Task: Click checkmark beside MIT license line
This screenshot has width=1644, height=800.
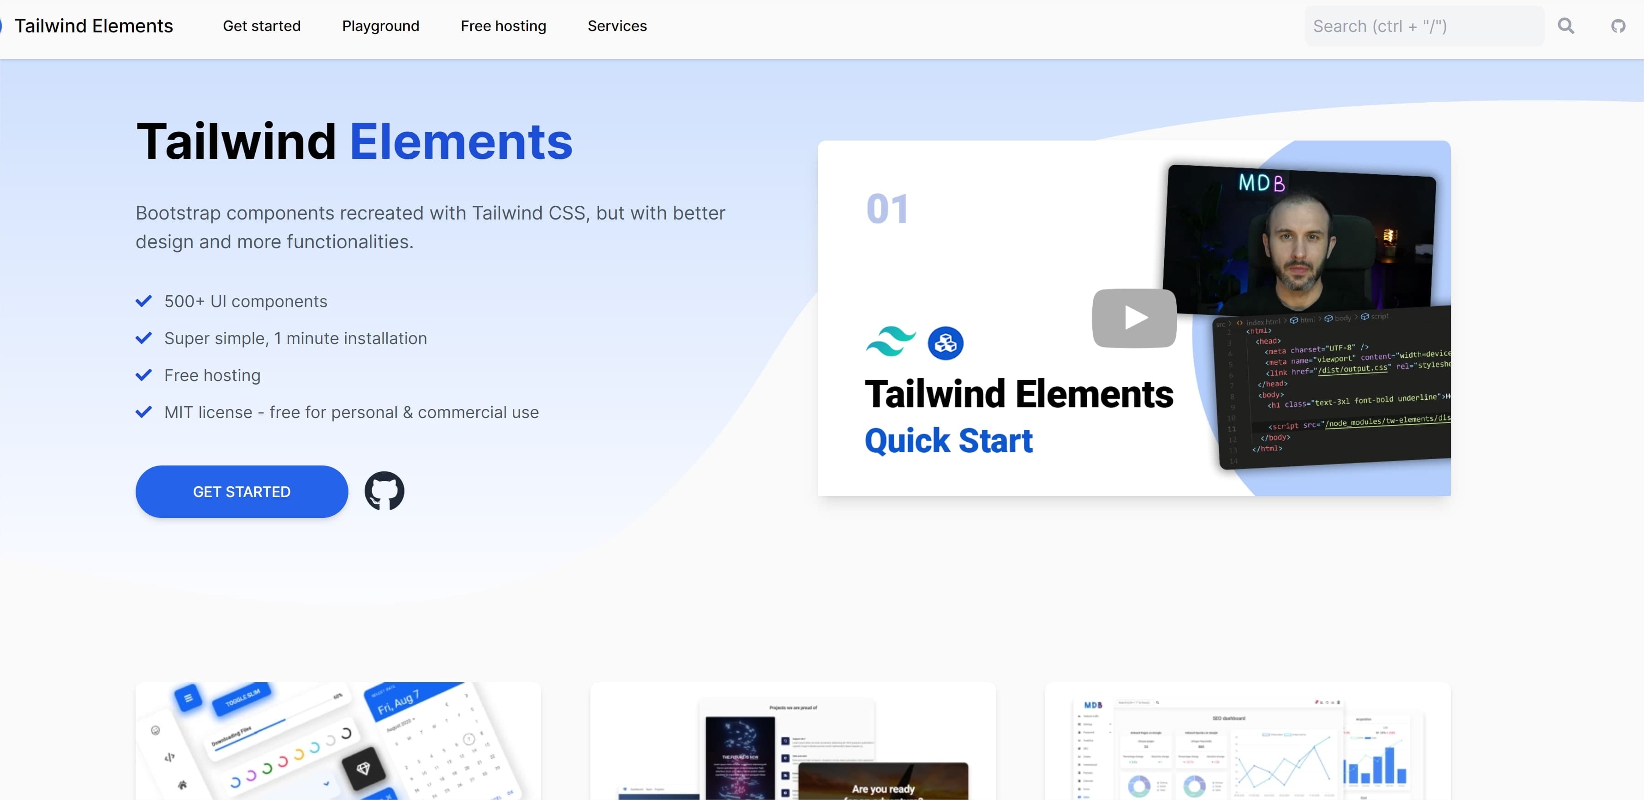Action: pyautogui.click(x=143, y=412)
